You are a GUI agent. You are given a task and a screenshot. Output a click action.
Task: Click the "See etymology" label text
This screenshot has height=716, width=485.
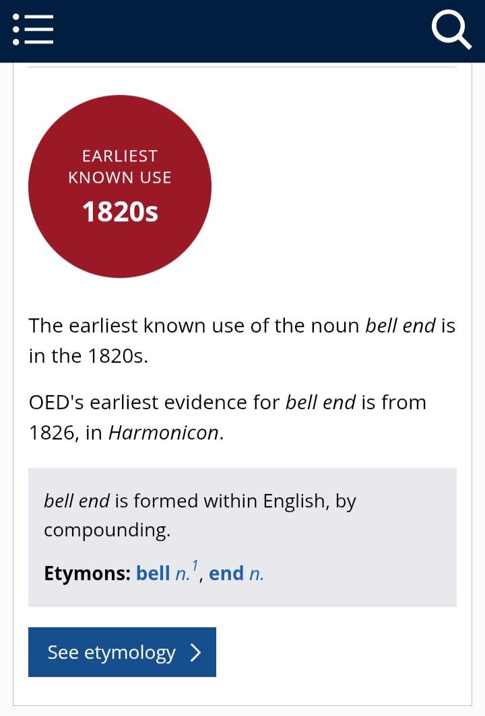[x=111, y=652]
